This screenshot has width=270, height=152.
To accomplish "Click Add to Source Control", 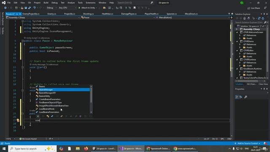I will click(248, 144).
